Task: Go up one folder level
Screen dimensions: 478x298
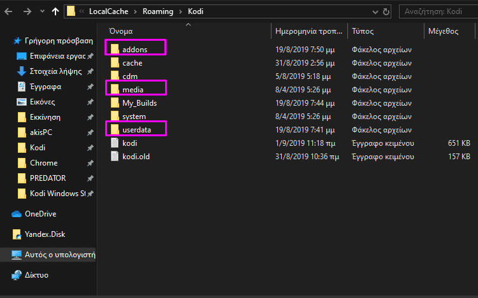Action: click(x=55, y=11)
